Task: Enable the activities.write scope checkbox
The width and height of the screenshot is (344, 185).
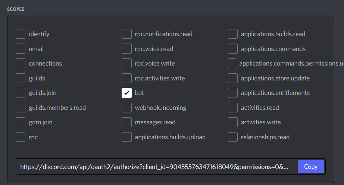Action: (x=233, y=122)
